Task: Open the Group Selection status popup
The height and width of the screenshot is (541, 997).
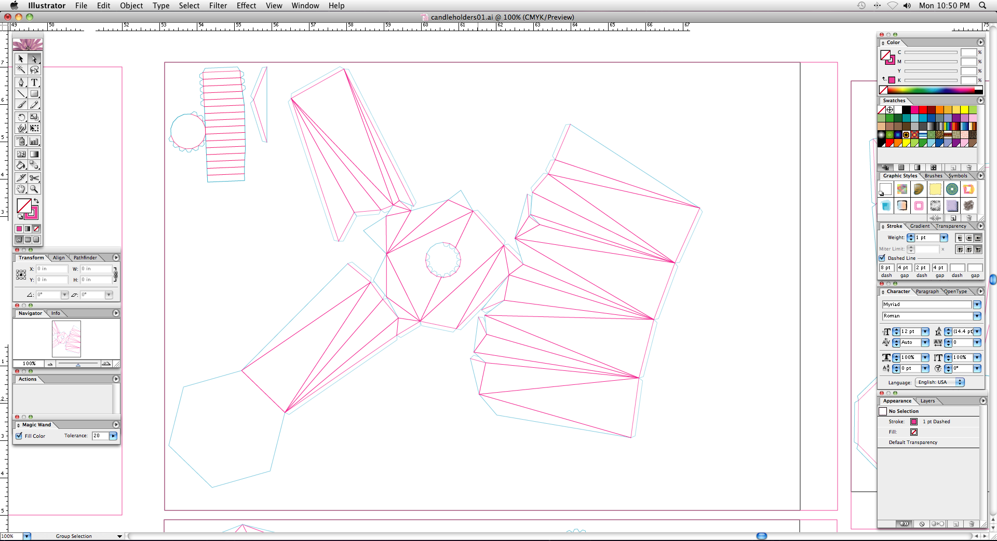Action: [119, 536]
